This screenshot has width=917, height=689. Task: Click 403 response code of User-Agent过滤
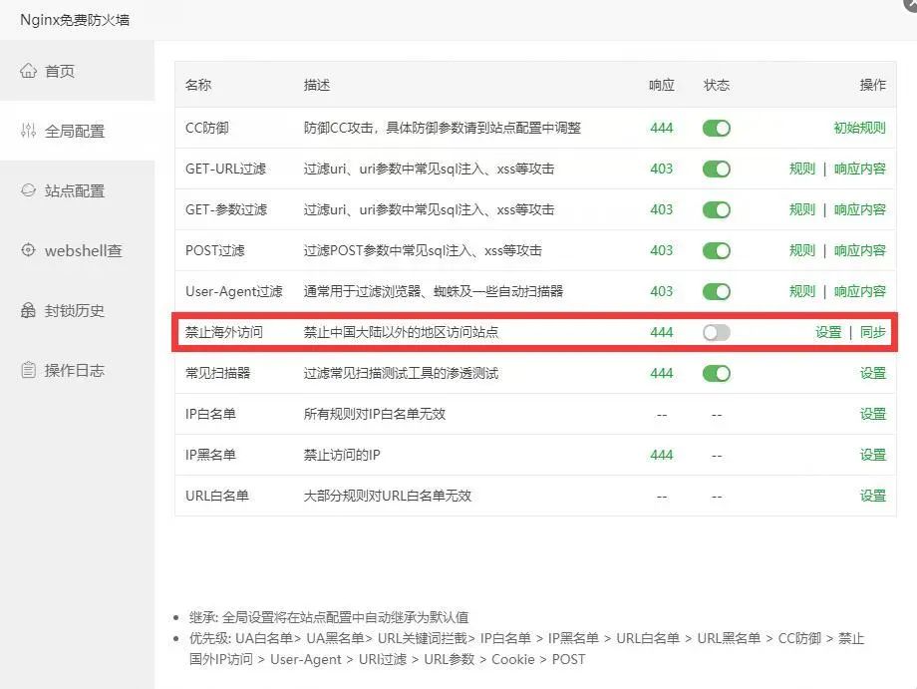tap(662, 291)
